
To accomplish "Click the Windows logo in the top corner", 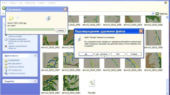I will pyautogui.click(x=165, y=3).
